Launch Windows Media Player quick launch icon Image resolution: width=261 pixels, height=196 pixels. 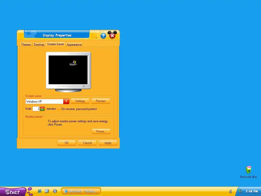tap(55, 191)
